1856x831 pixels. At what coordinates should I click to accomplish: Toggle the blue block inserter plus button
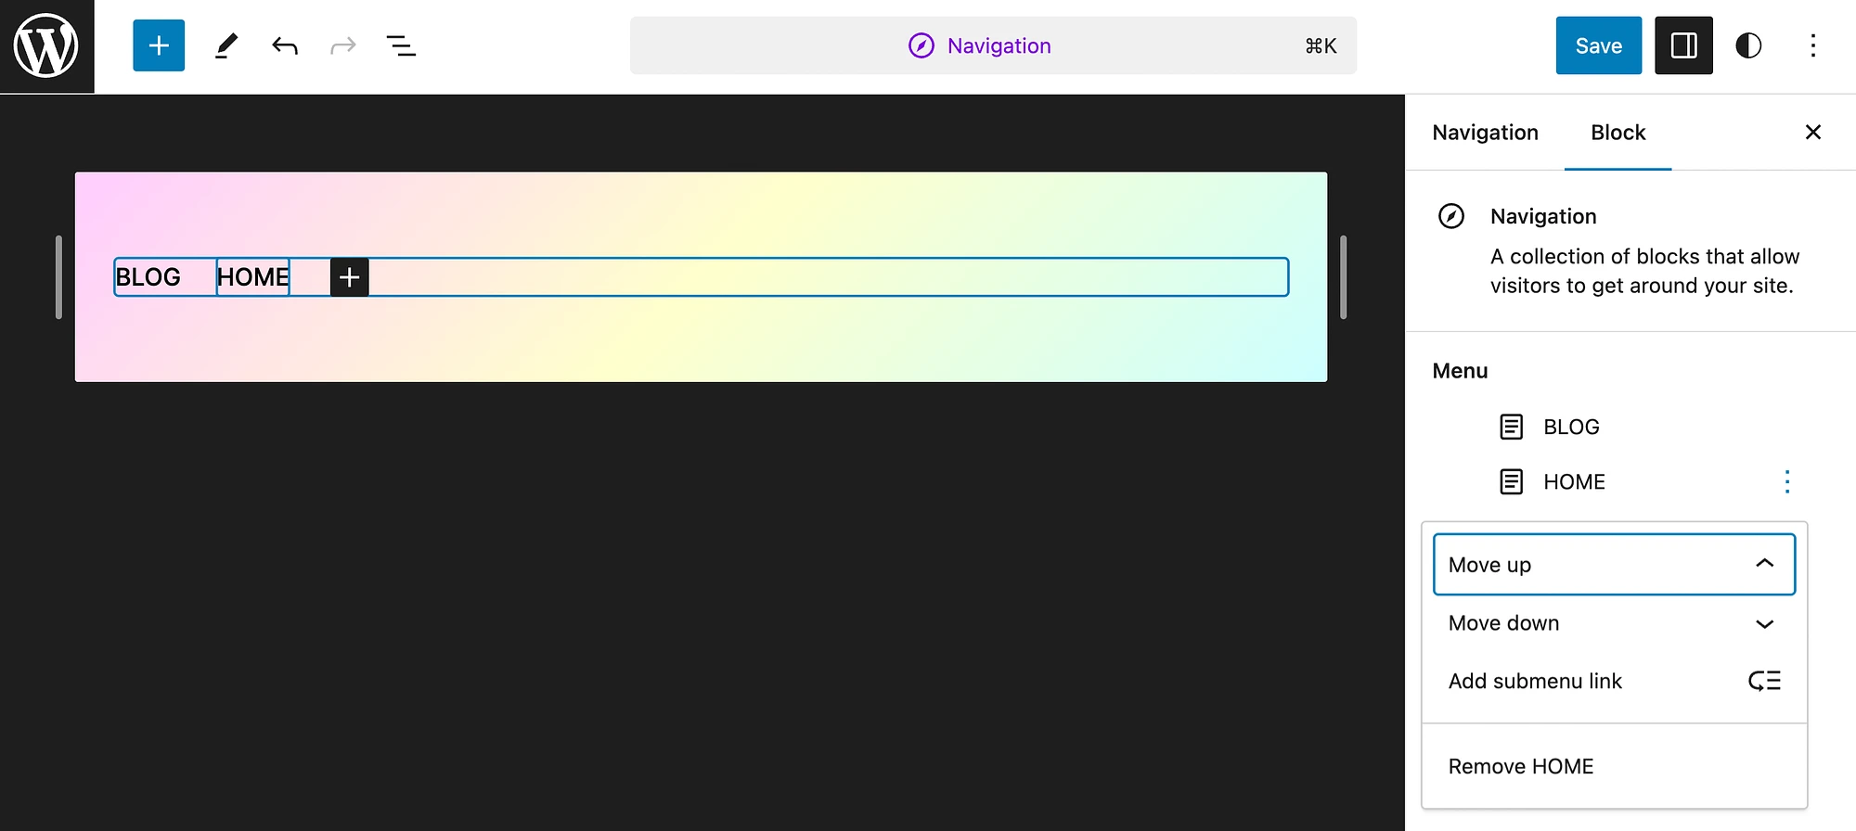159,45
